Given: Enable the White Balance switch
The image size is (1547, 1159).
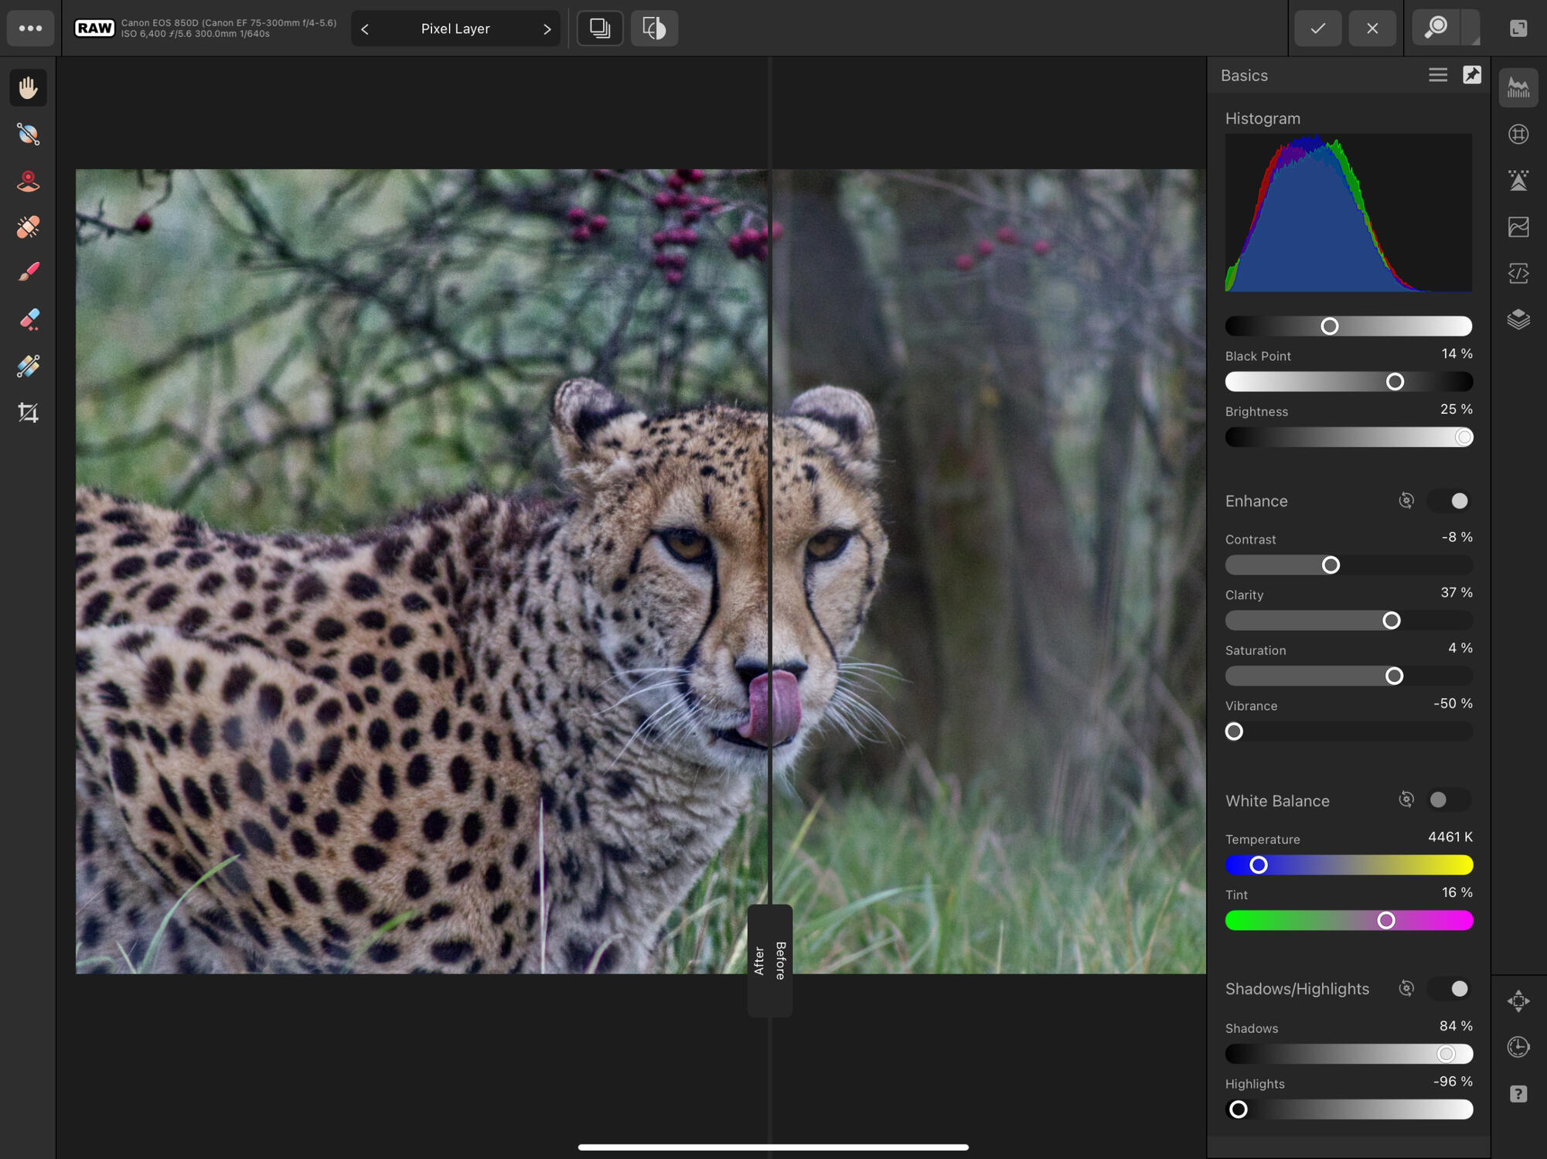Looking at the screenshot, I should (1447, 800).
